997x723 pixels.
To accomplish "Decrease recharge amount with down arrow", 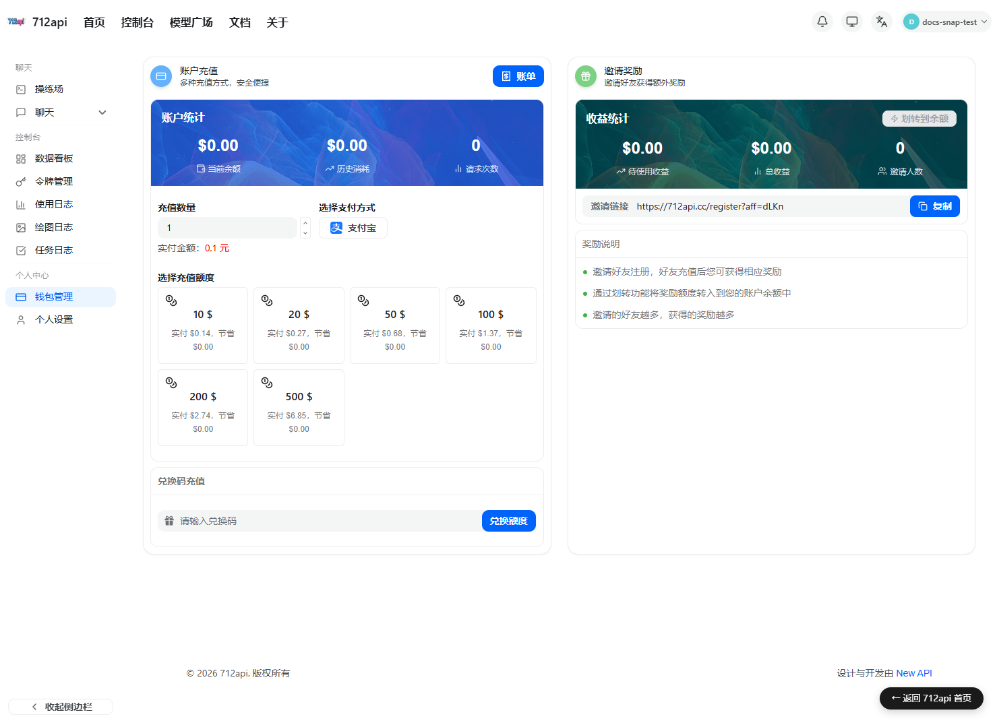I will tap(305, 233).
